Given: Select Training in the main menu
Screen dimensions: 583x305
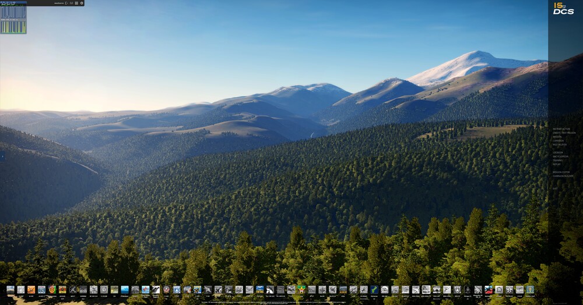Looking at the screenshot, I should tap(558, 160).
